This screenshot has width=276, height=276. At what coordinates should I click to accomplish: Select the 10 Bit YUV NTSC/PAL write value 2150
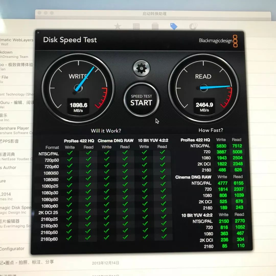[224, 221]
